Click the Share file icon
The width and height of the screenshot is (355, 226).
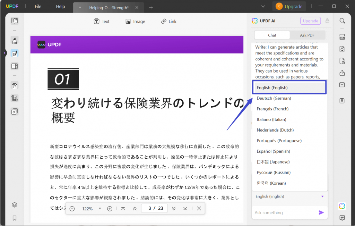coord(342,73)
